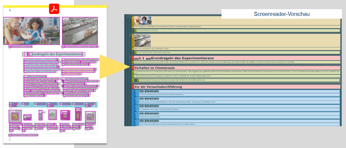Click the paragraph 'Experimente gehören zur Chemie…' in the preview
This screenshot has height=148, width=346.
pos(214,62)
